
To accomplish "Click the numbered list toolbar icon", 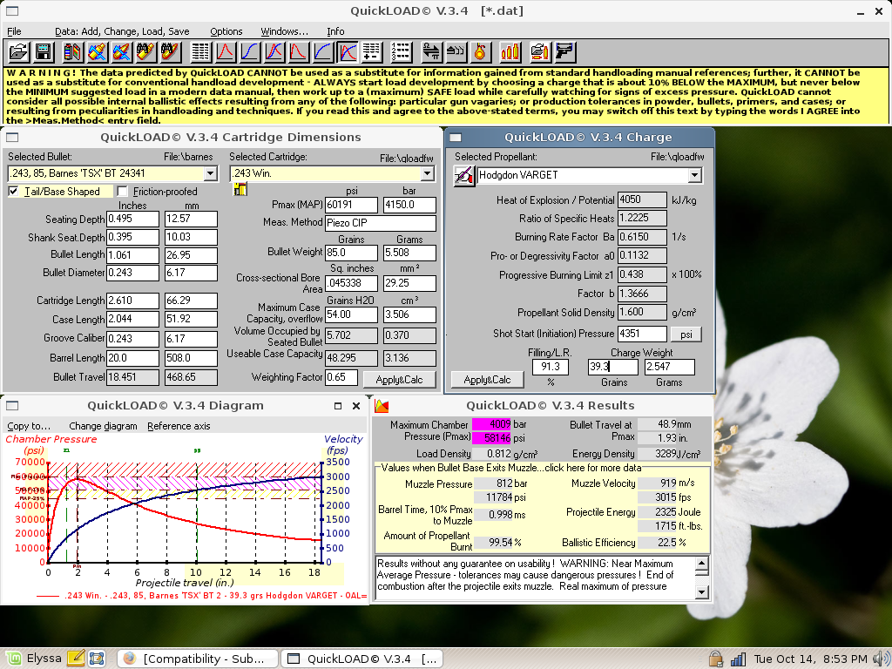I will 401,52.
